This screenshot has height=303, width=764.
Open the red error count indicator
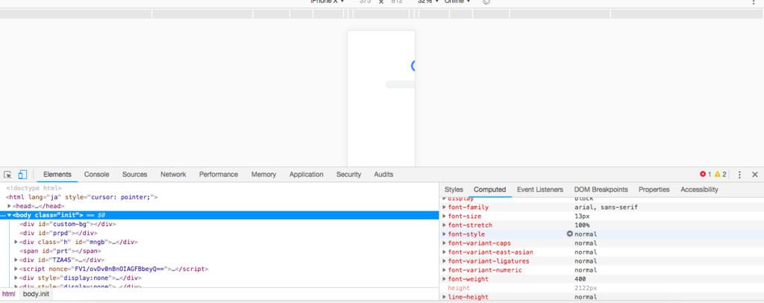coord(706,175)
